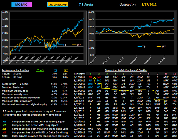Click 2/28/2012 axis date on right chart
The height and width of the screenshot is (139, 178).
coord(93,61)
